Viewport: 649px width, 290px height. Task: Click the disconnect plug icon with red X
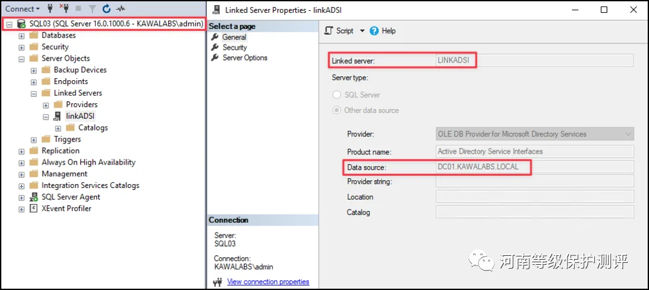pyautogui.click(x=64, y=8)
